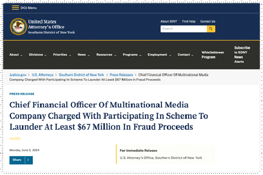Expand the Priorities dropdown menu
The image size is (263, 175).
(x=62, y=55)
